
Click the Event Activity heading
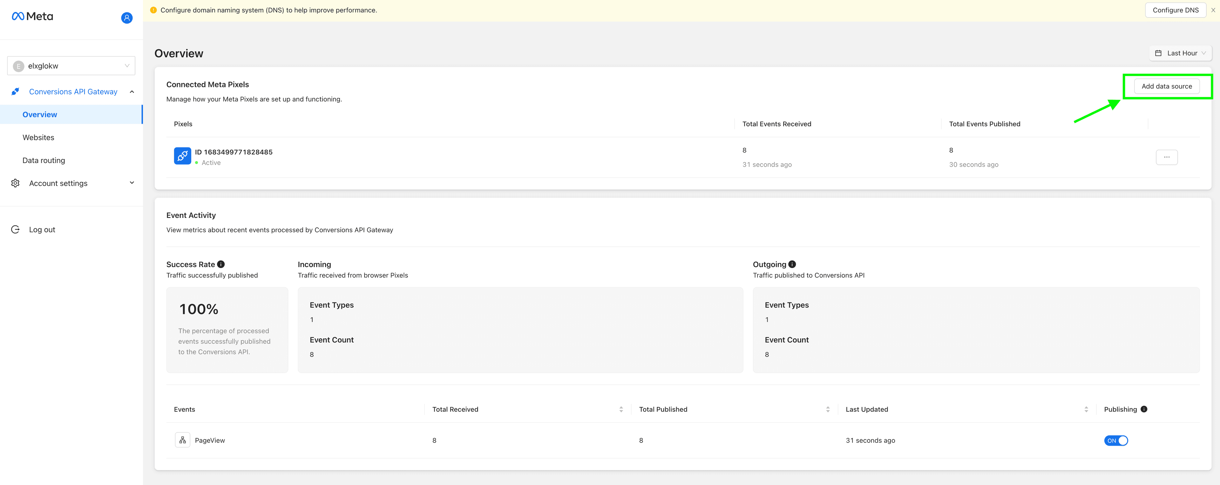[x=191, y=216]
